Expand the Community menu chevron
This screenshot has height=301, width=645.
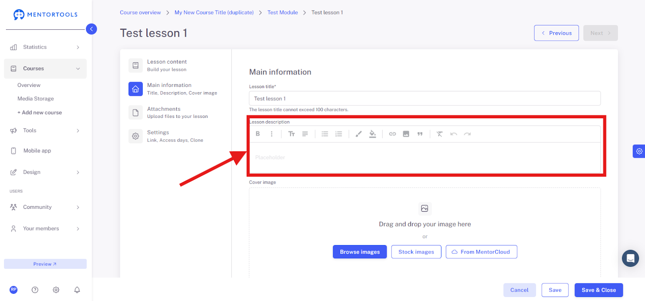[x=78, y=207]
